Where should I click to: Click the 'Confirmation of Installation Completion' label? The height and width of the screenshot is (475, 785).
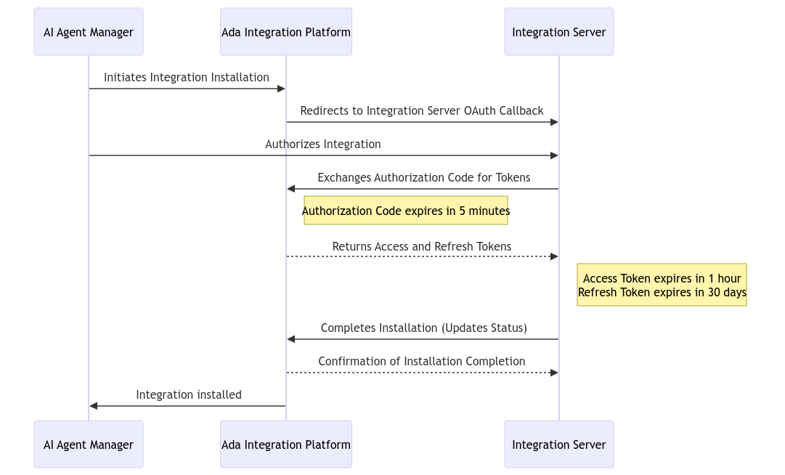tap(422, 361)
